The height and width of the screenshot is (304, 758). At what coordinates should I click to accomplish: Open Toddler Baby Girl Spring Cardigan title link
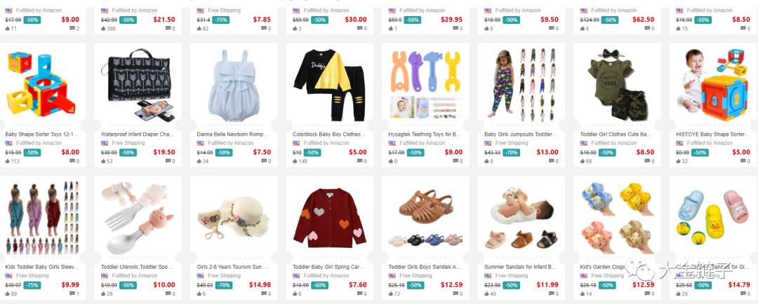[329, 267]
